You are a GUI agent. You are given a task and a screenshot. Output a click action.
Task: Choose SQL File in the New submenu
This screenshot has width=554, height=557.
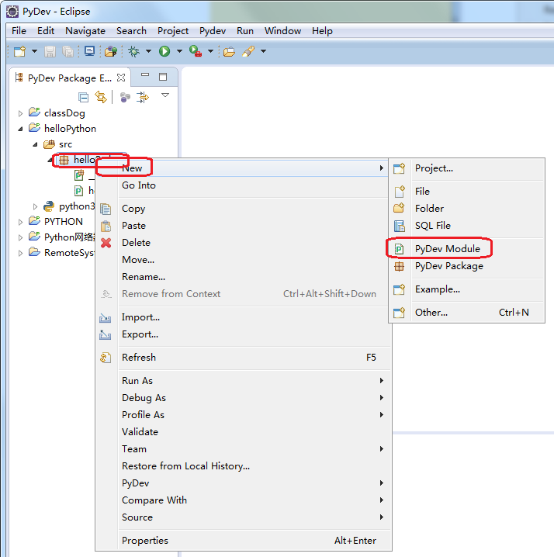point(466,226)
